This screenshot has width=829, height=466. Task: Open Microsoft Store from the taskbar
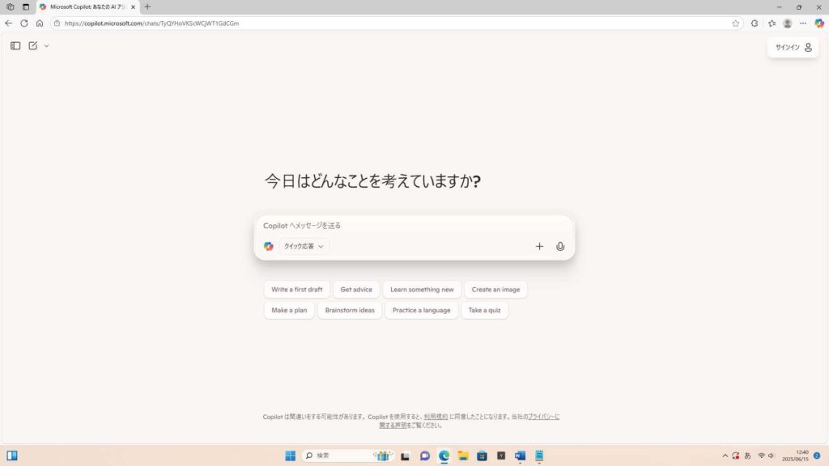[482, 455]
